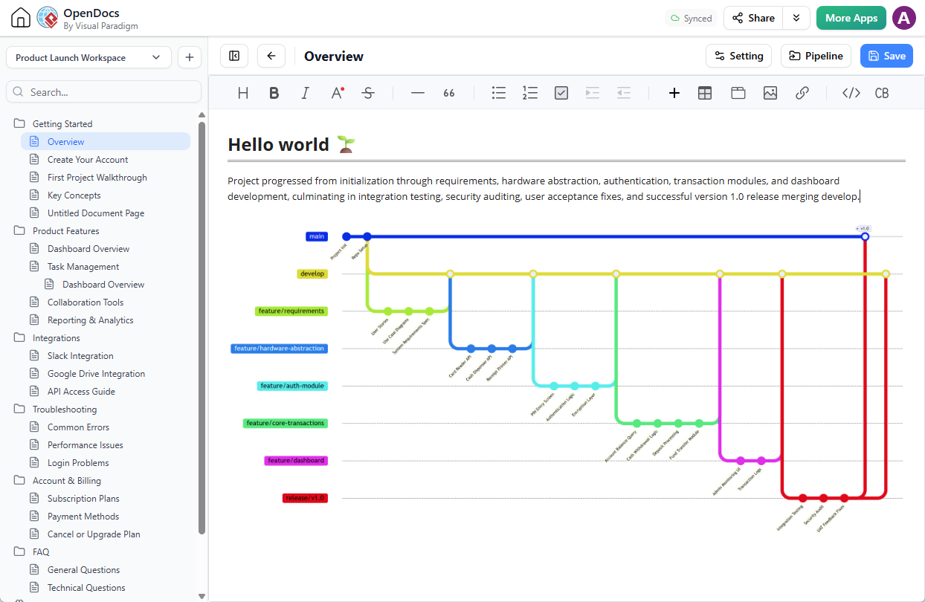Screen dimensions: 925x602
Task: Click the Hello world heading
Action: pos(278,144)
